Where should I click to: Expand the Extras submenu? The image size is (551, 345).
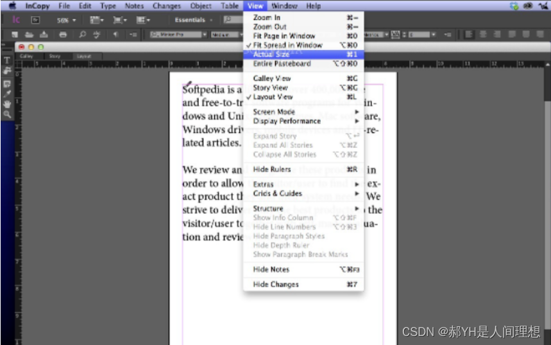click(303, 184)
